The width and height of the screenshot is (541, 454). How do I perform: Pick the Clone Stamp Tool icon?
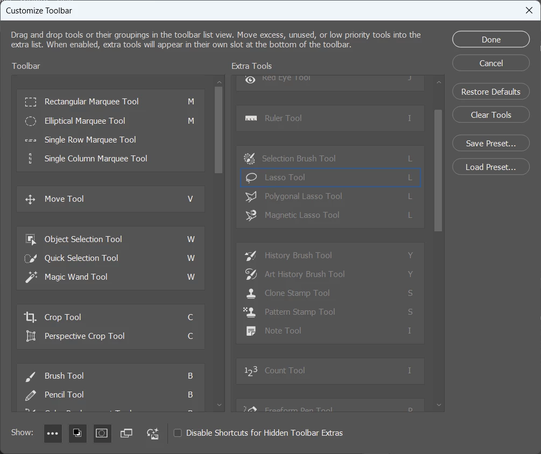tap(251, 293)
